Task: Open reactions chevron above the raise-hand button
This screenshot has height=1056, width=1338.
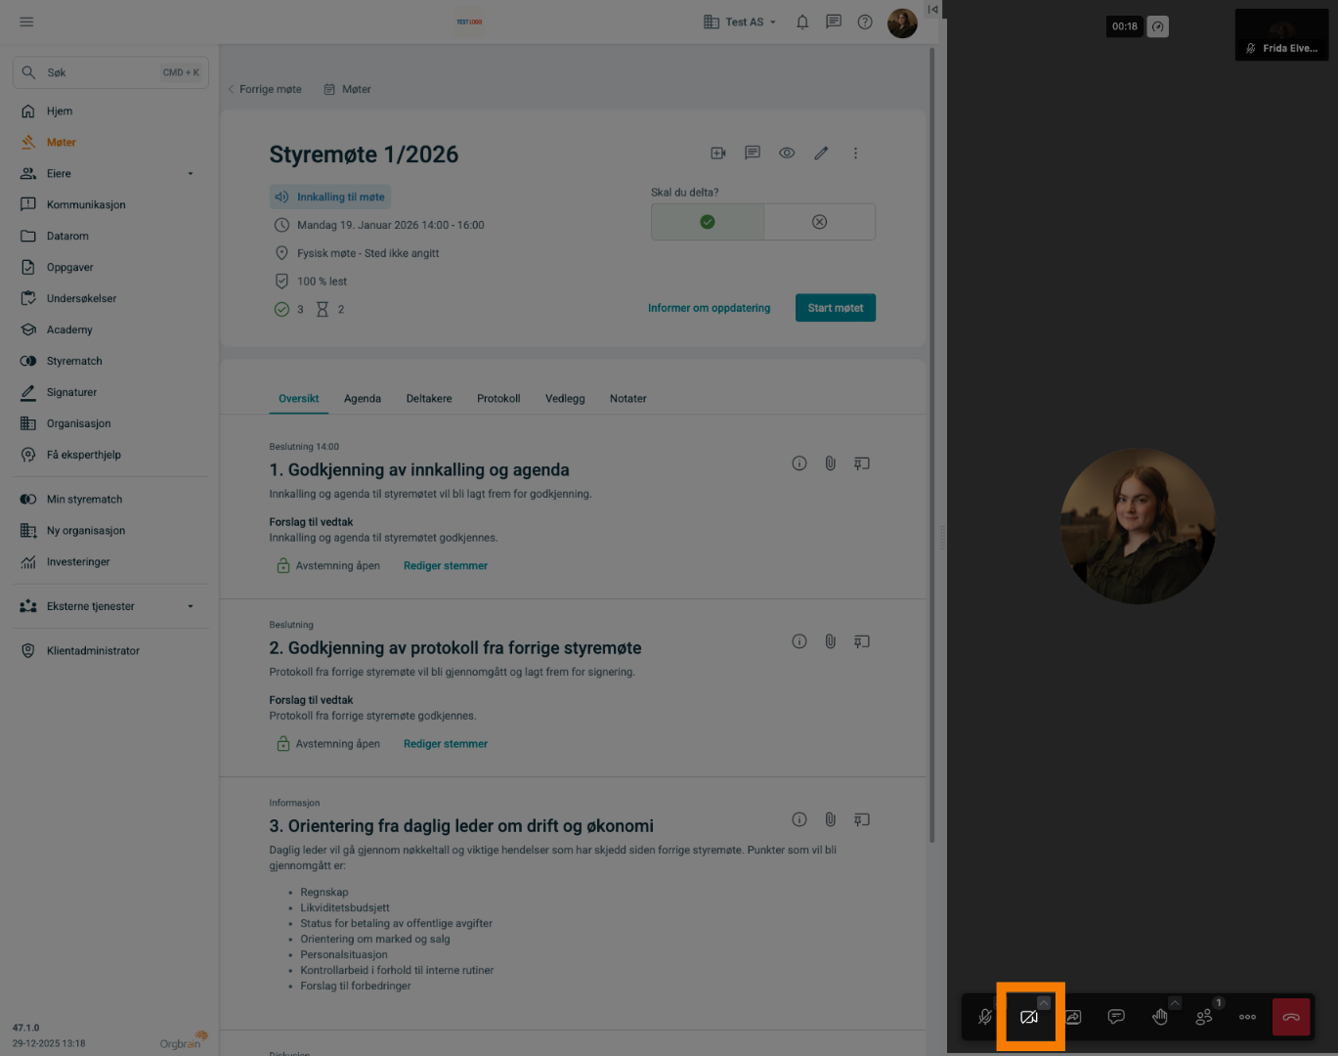Action: (x=1175, y=1002)
